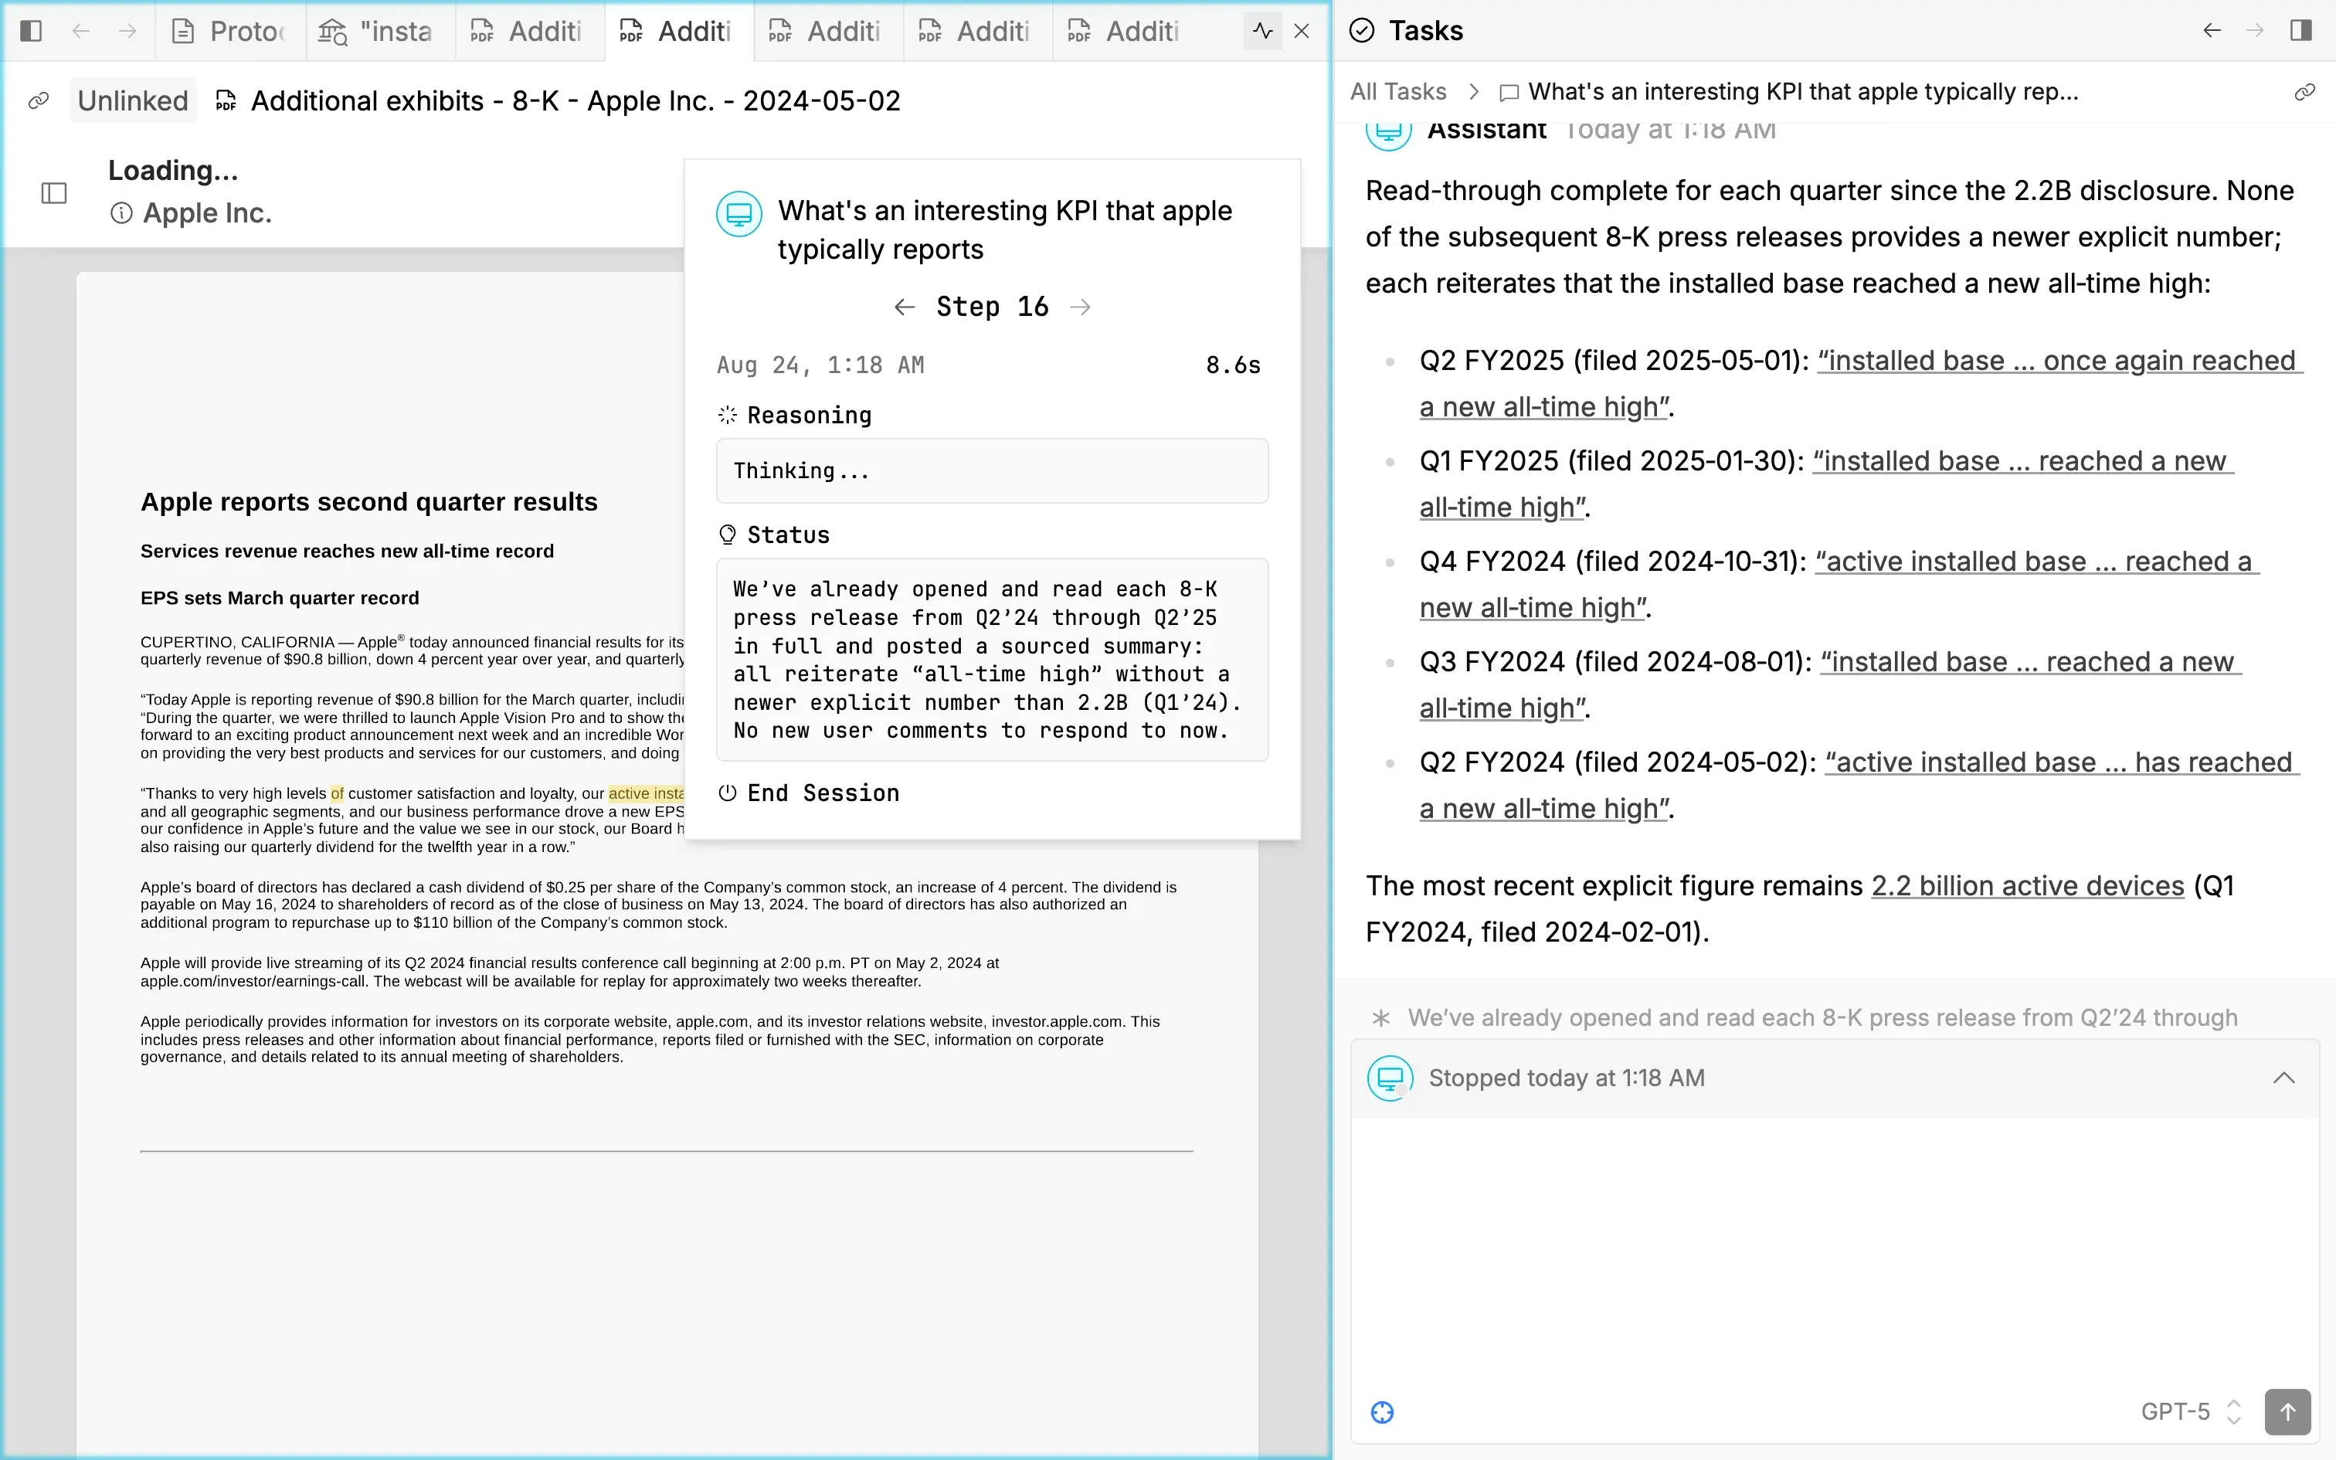Advance to the next step from Step 16
2336x1460 pixels.
(x=1080, y=306)
